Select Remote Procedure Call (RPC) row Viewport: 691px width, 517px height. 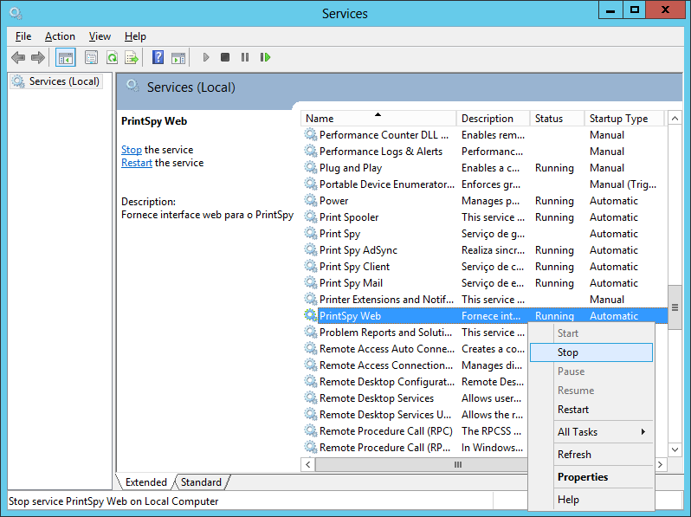415,430
